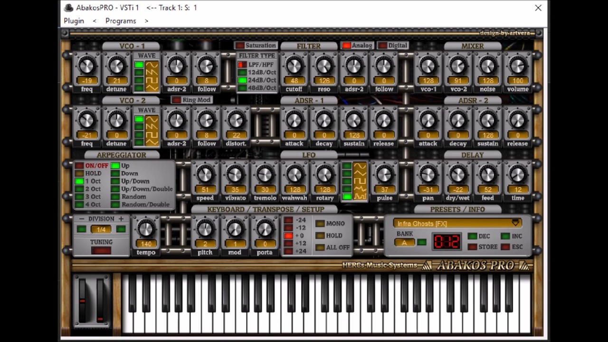Click the INC preset LED
Screen dimensions: 608x342
(505, 236)
